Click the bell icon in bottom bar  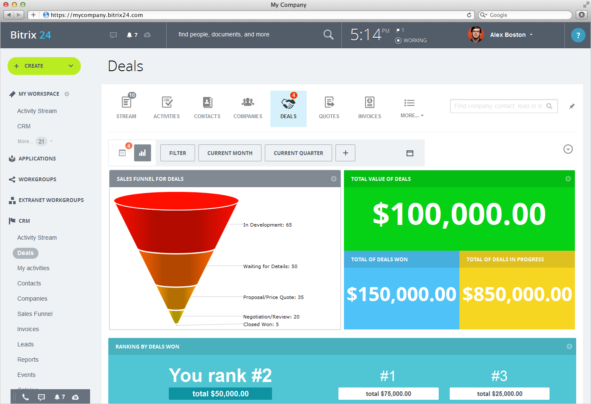click(x=57, y=397)
